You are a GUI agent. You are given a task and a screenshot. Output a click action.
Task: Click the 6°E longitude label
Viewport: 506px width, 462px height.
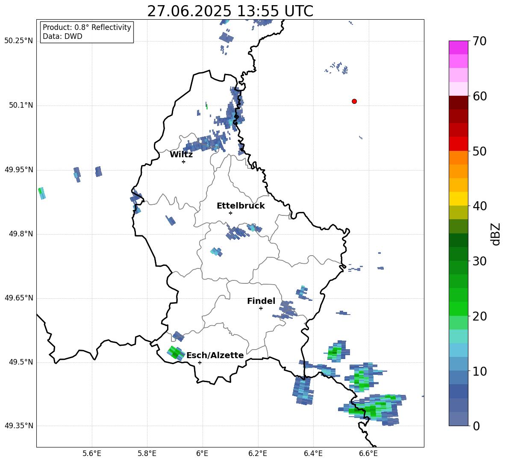202,453
